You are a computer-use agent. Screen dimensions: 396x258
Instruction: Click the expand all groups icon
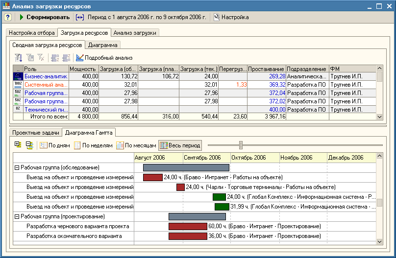pyautogui.click(x=18, y=145)
